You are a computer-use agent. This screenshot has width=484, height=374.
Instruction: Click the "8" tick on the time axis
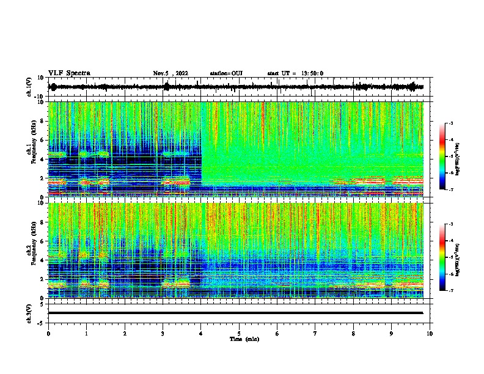[353, 334]
